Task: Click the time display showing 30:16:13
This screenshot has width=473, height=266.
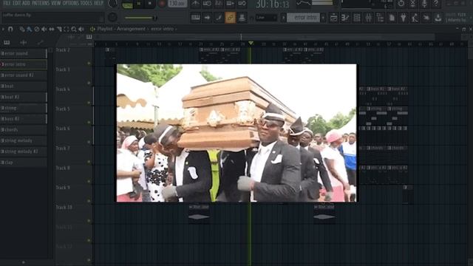Action: 273,4
